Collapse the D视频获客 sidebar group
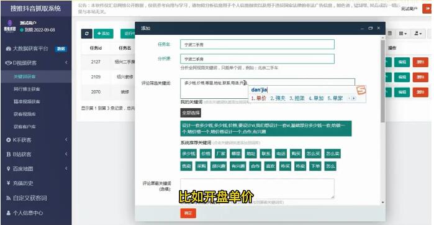 pyautogui.click(x=36, y=63)
